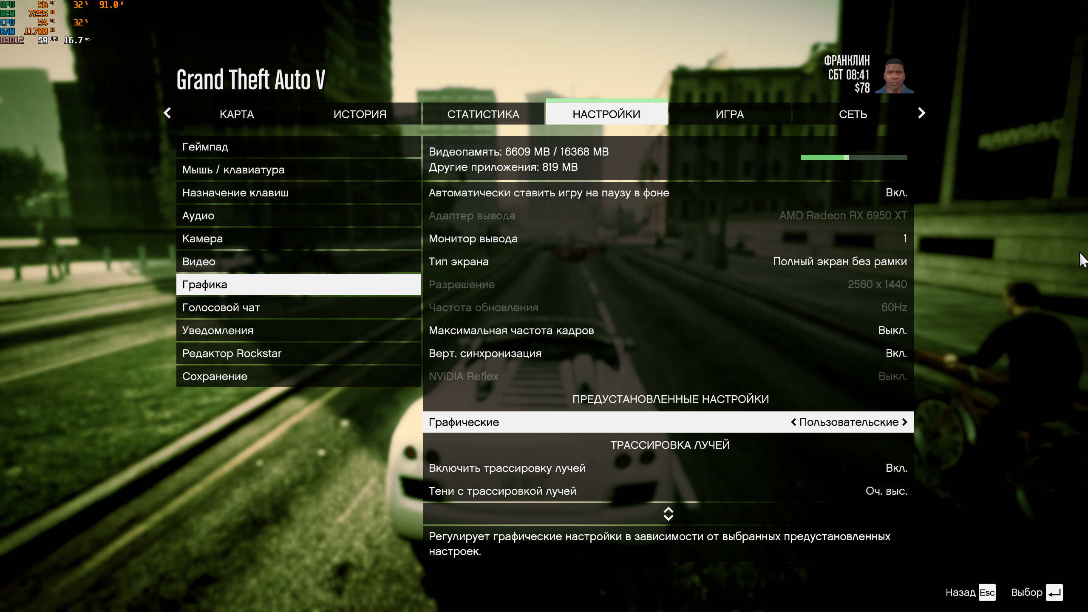Click the RAM usage overlay reading
The width and height of the screenshot is (1088, 612).
point(39,31)
